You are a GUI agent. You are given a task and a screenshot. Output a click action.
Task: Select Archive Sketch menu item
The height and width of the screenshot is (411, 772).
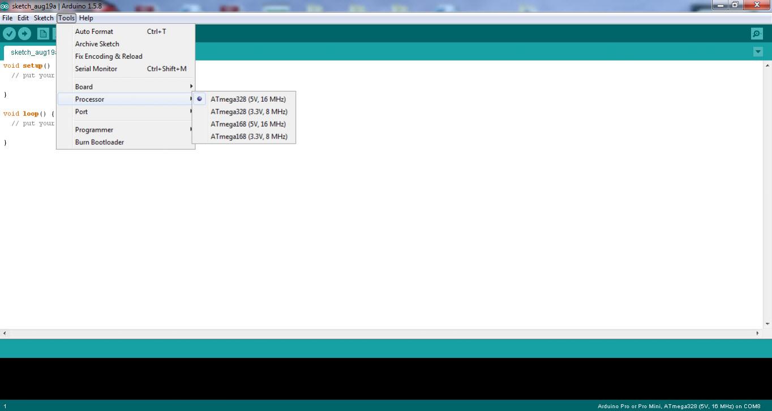(x=97, y=44)
